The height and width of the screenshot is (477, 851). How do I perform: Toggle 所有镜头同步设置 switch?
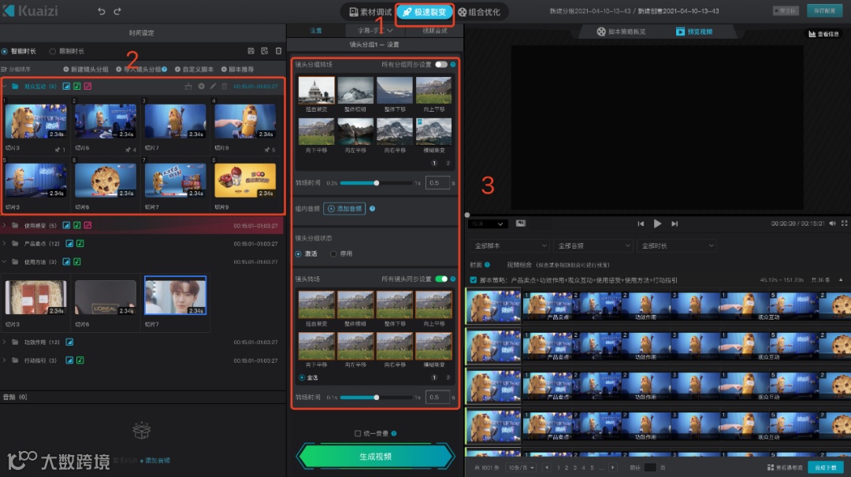click(x=441, y=279)
